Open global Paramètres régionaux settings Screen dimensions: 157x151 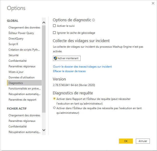coord(24,66)
